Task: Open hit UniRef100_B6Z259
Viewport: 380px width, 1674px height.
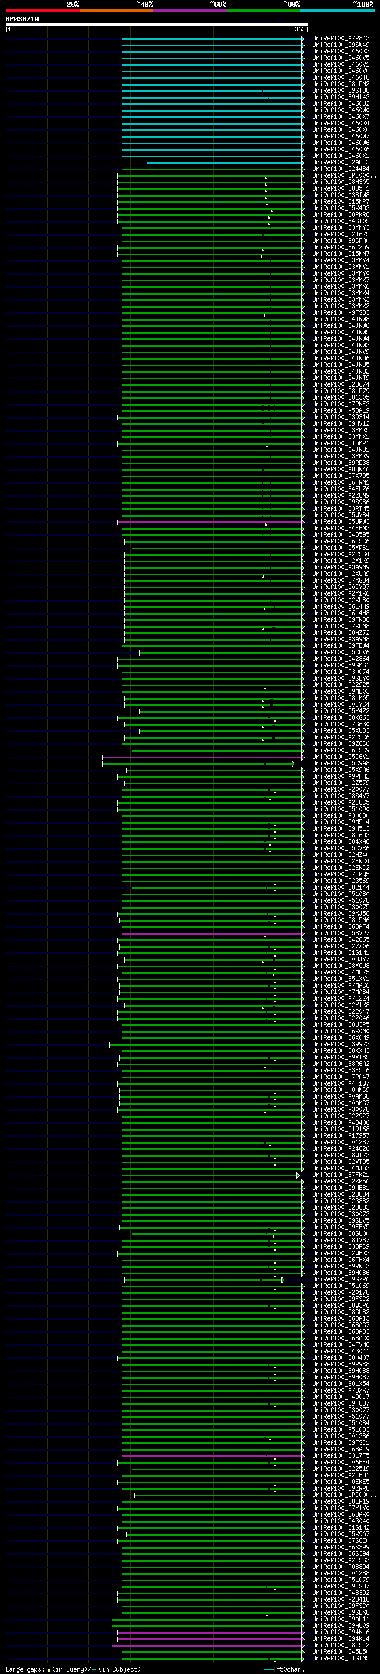Action: tap(341, 247)
